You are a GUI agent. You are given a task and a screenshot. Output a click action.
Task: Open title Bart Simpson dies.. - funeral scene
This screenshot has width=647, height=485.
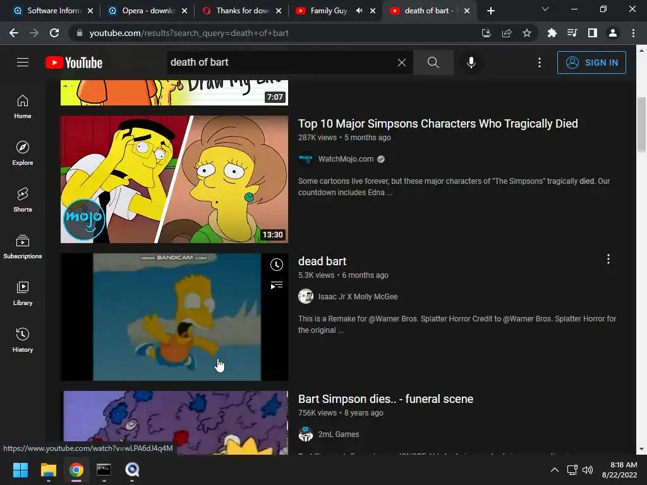[x=386, y=399]
